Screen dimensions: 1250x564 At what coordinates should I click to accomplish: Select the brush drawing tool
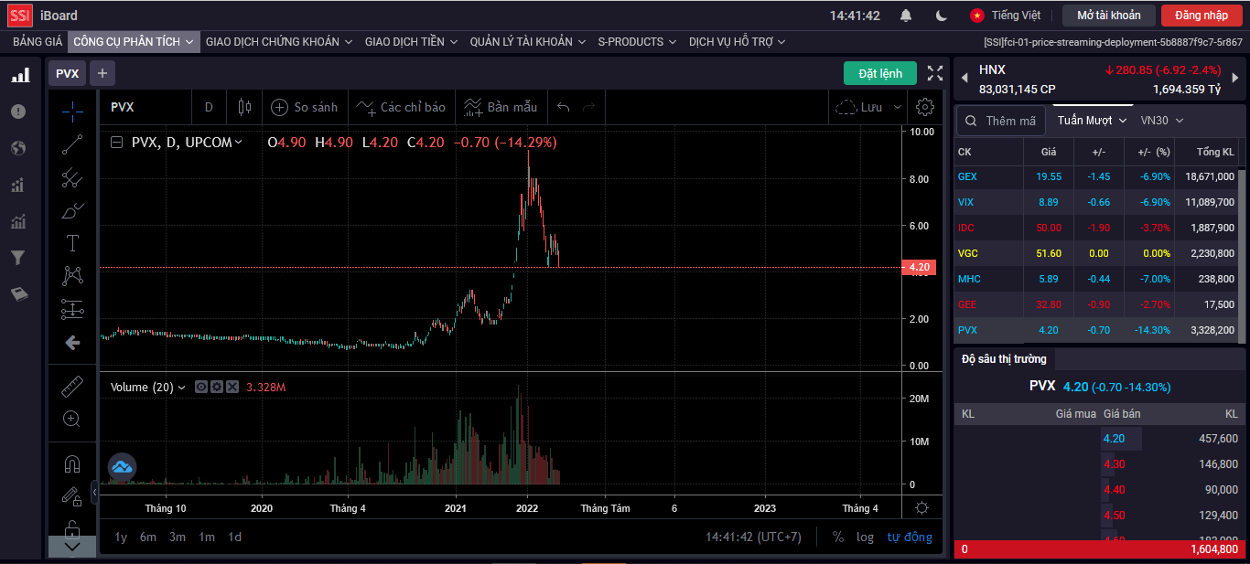[x=72, y=210]
